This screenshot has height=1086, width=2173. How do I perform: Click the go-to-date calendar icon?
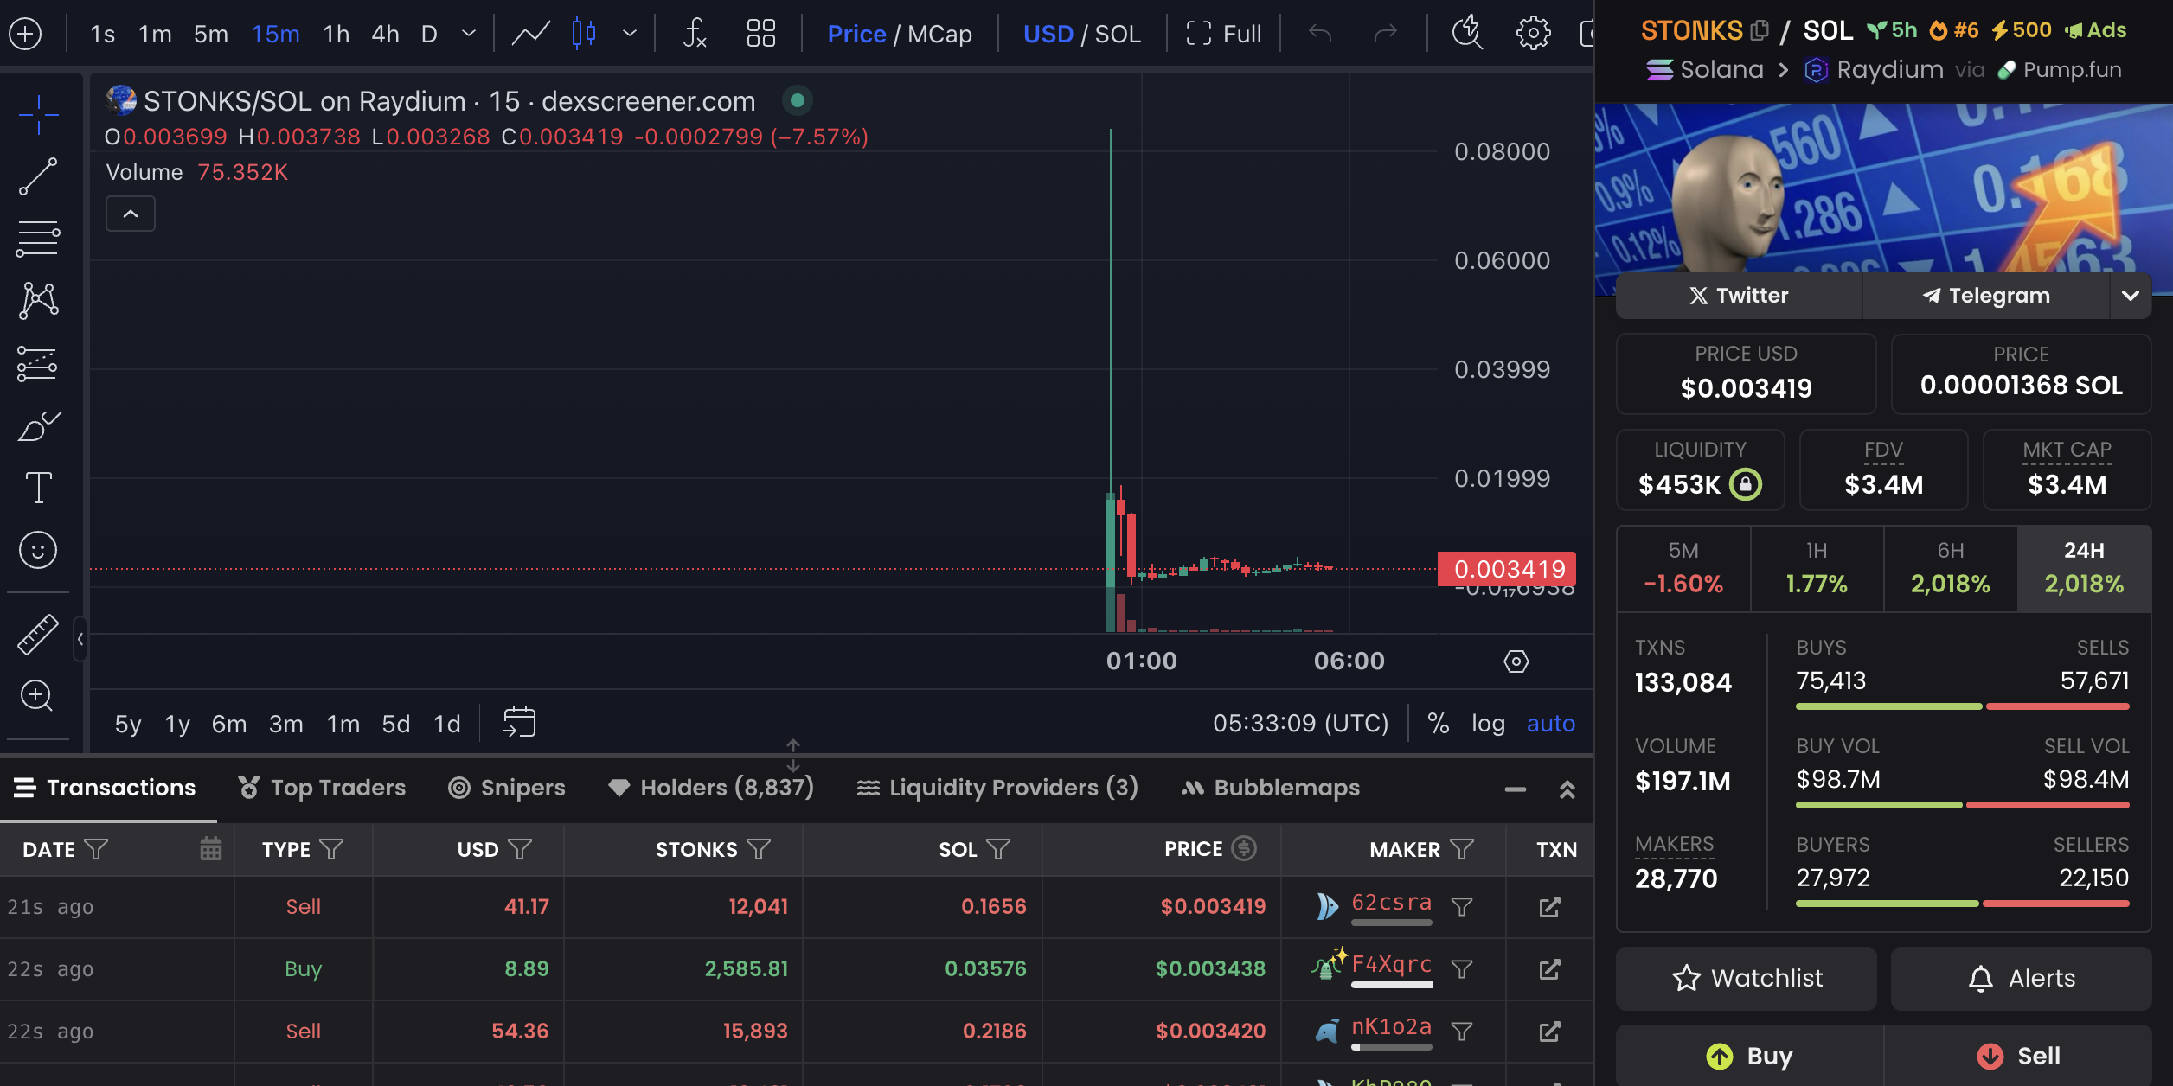[x=519, y=722]
